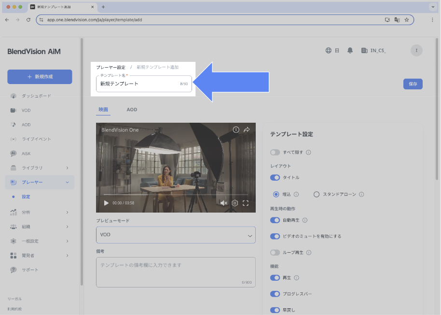Click the 新規作成 button
Image resolution: width=441 pixels, height=315 pixels.
point(40,76)
